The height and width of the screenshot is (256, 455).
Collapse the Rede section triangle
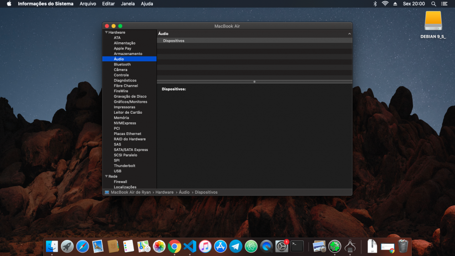coord(106,176)
